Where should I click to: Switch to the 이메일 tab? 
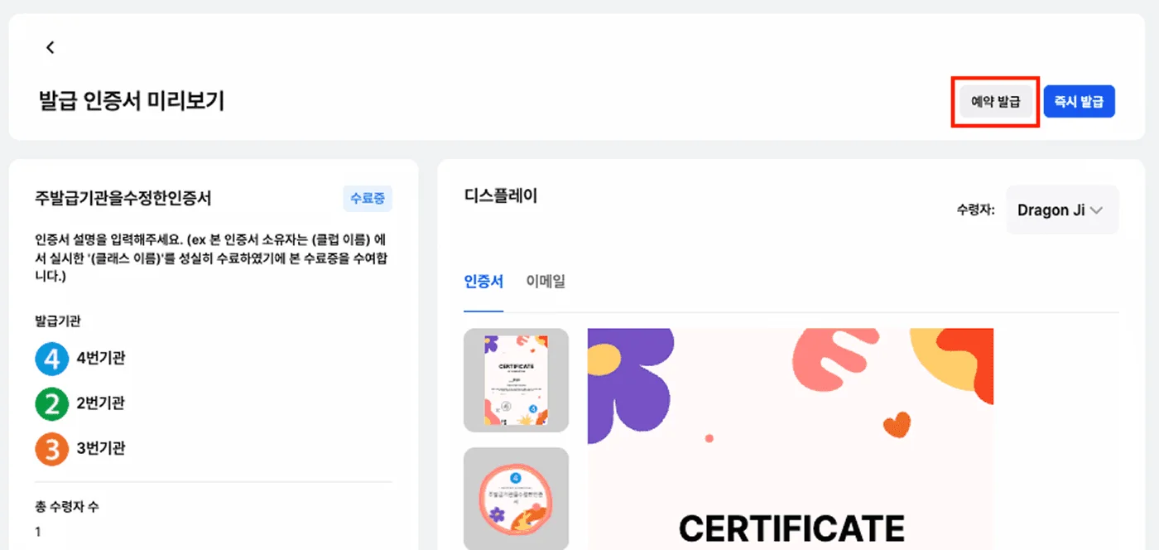tap(546, 282)
